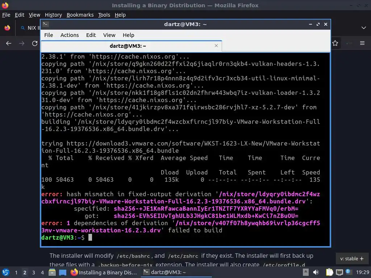Click the 'got:' sha256 hash text
Viewport: 371px width, 278px height.
[x=206, y=216]
